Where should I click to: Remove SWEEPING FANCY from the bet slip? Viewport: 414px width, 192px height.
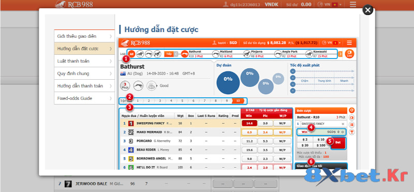343,124
